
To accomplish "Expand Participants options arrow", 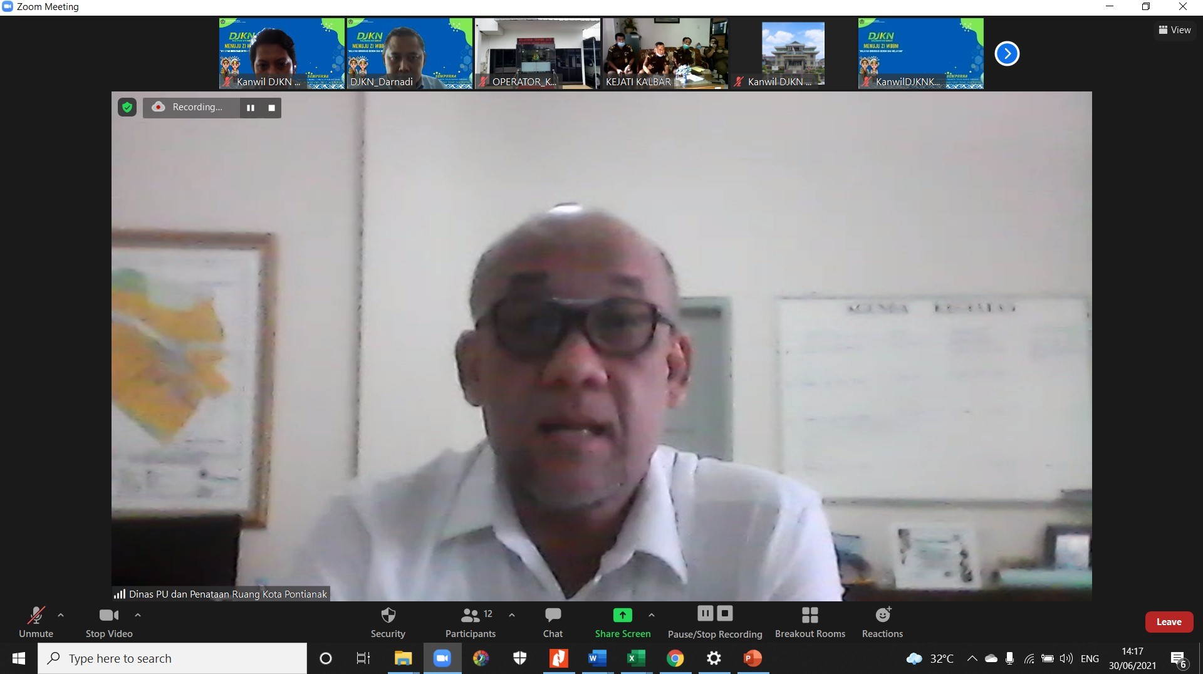I will [x=512, y=615].
